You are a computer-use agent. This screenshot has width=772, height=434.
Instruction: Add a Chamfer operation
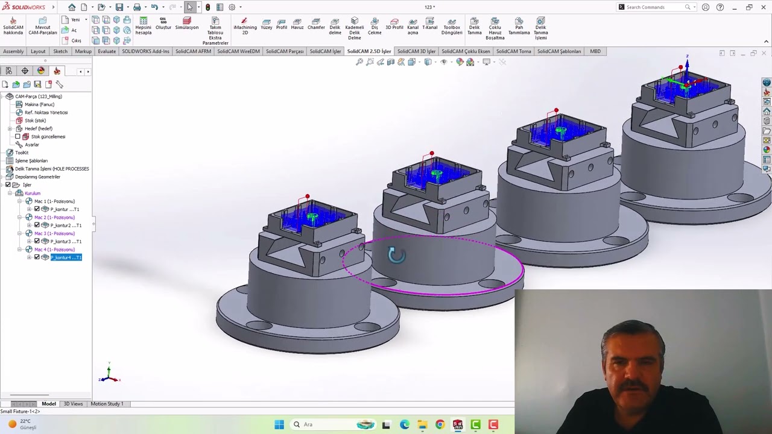pyautogui.click(x=316, y=24)
